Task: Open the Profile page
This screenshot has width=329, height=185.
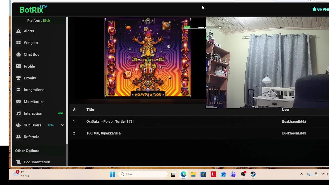Action: [x=29, y=66]
